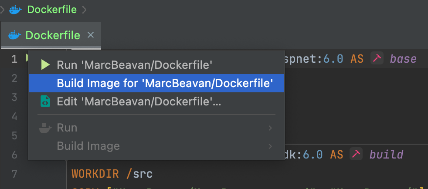
Task: Click the breadcrumb chevron after Dockerfile
Action: [x=84, y=9]
